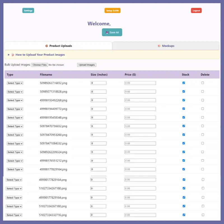Click filename 49998195458348.png
Image resolution: width=224 pixels, height=224 pixels.
tap(53, 118)
